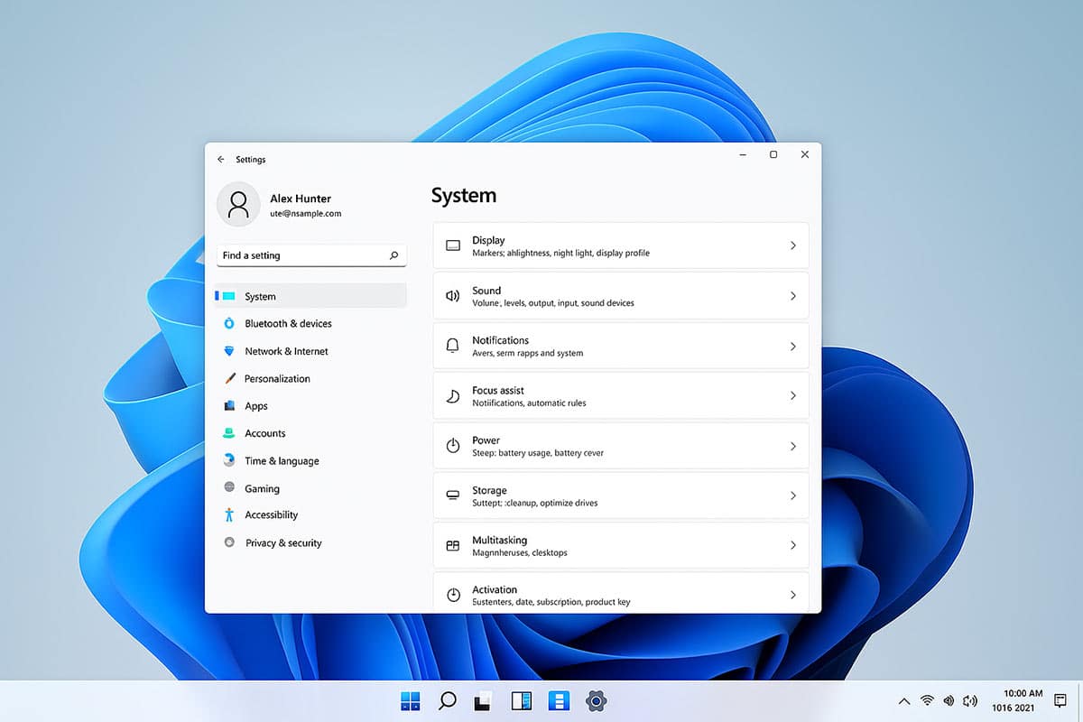The width and height of the screenshot is (1083, 722).
Task: Open Time & language section
Action: click(282, 461)
